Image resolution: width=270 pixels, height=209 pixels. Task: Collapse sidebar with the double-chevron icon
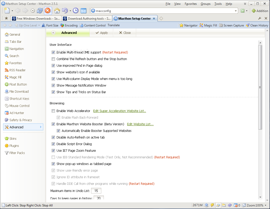(53, 33)
